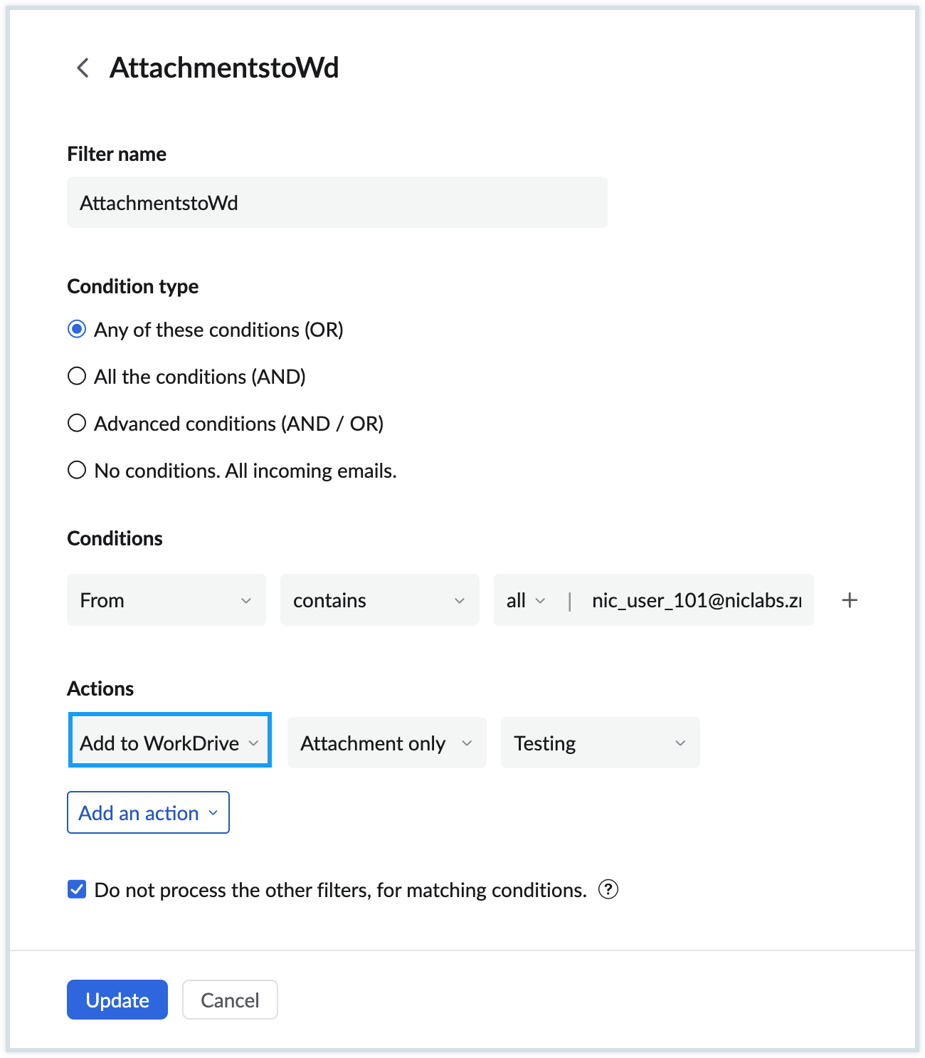Open the 'Testing' folder dropdown
Screen dimensions: 925x1058
tap(600, 743)
